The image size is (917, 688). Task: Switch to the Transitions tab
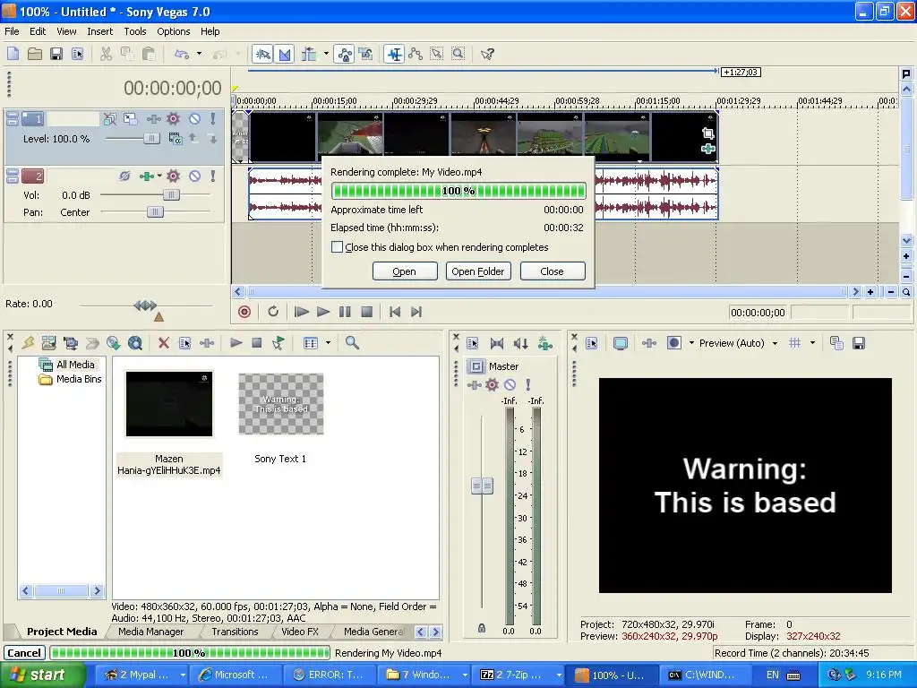236,632
